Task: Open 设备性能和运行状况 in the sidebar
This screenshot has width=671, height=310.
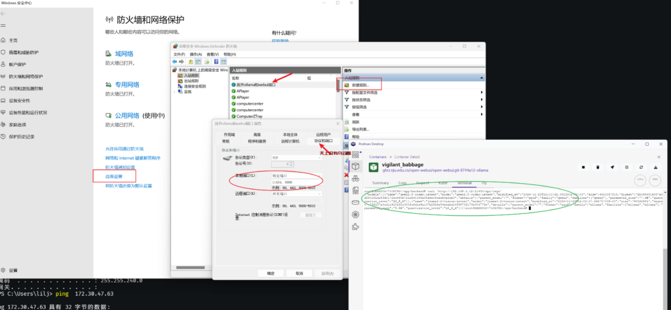Action: 28,112
